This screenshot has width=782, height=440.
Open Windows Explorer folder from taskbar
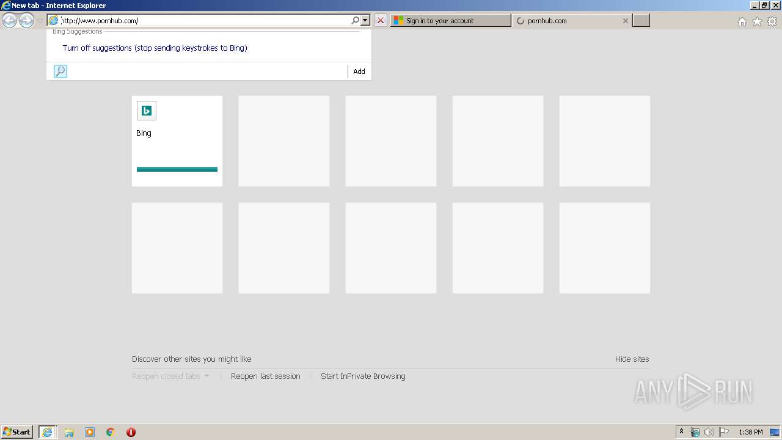69,432
